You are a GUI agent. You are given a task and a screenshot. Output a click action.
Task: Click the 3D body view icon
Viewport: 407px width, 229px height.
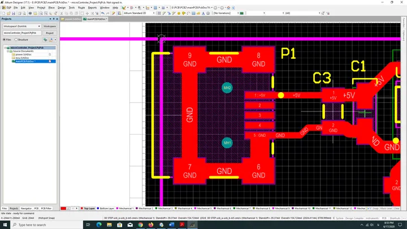coord(30,13)
